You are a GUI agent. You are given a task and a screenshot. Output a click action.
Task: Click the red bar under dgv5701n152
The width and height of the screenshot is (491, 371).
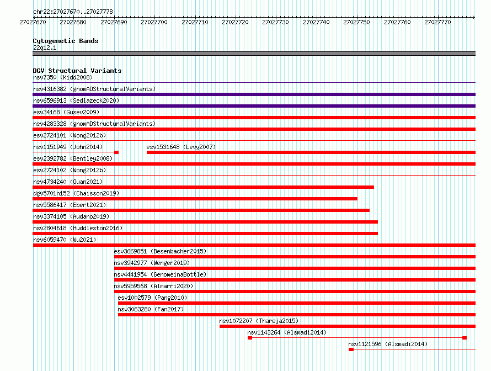[x=195, y=199]
